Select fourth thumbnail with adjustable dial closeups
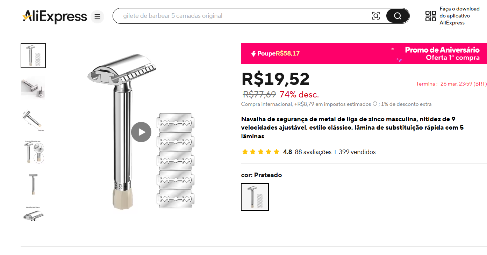 33,152
